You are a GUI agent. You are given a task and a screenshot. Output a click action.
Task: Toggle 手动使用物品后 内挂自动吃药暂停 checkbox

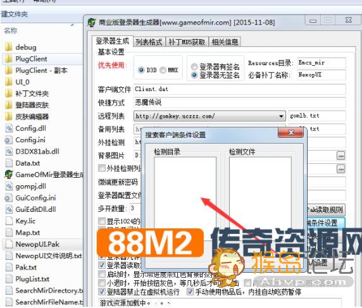pyautogui.click(x=190, y=292)
